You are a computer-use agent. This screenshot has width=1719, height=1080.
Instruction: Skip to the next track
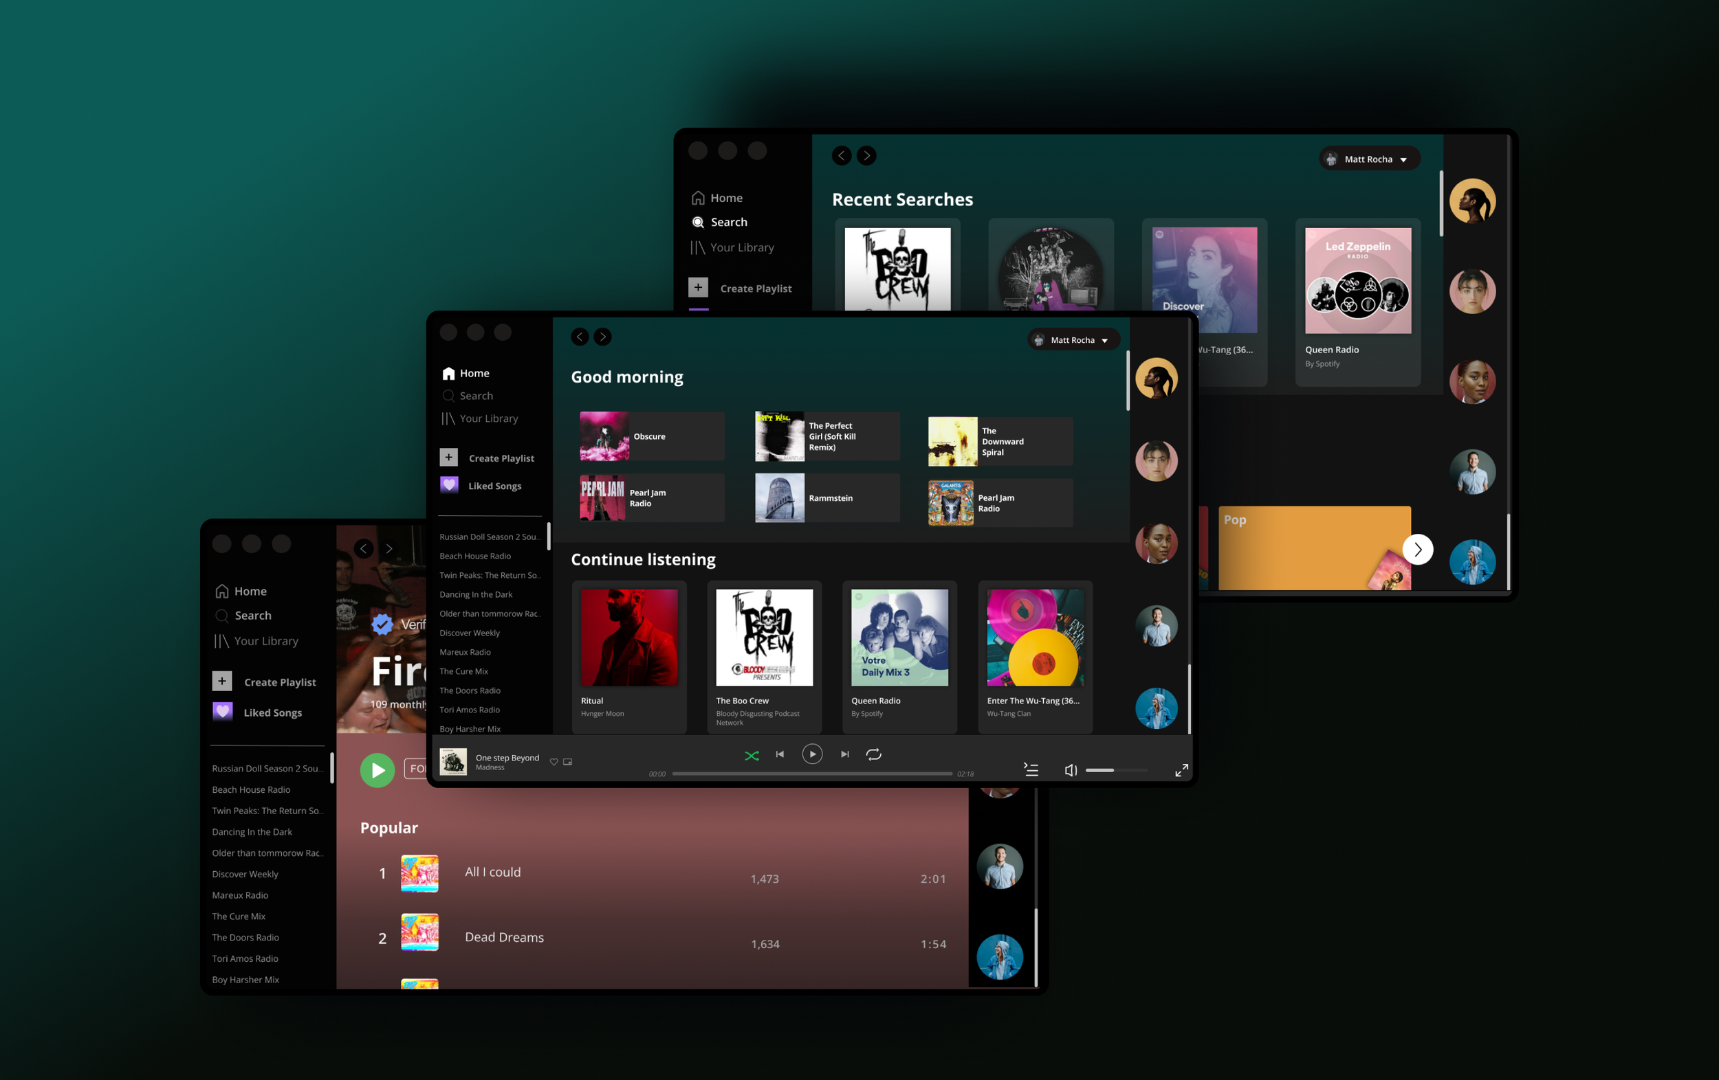click(x=844, y=754)
